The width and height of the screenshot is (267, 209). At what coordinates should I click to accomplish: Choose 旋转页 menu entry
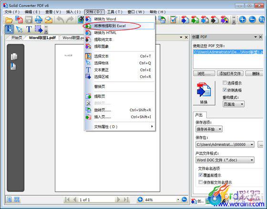point(120,110)
